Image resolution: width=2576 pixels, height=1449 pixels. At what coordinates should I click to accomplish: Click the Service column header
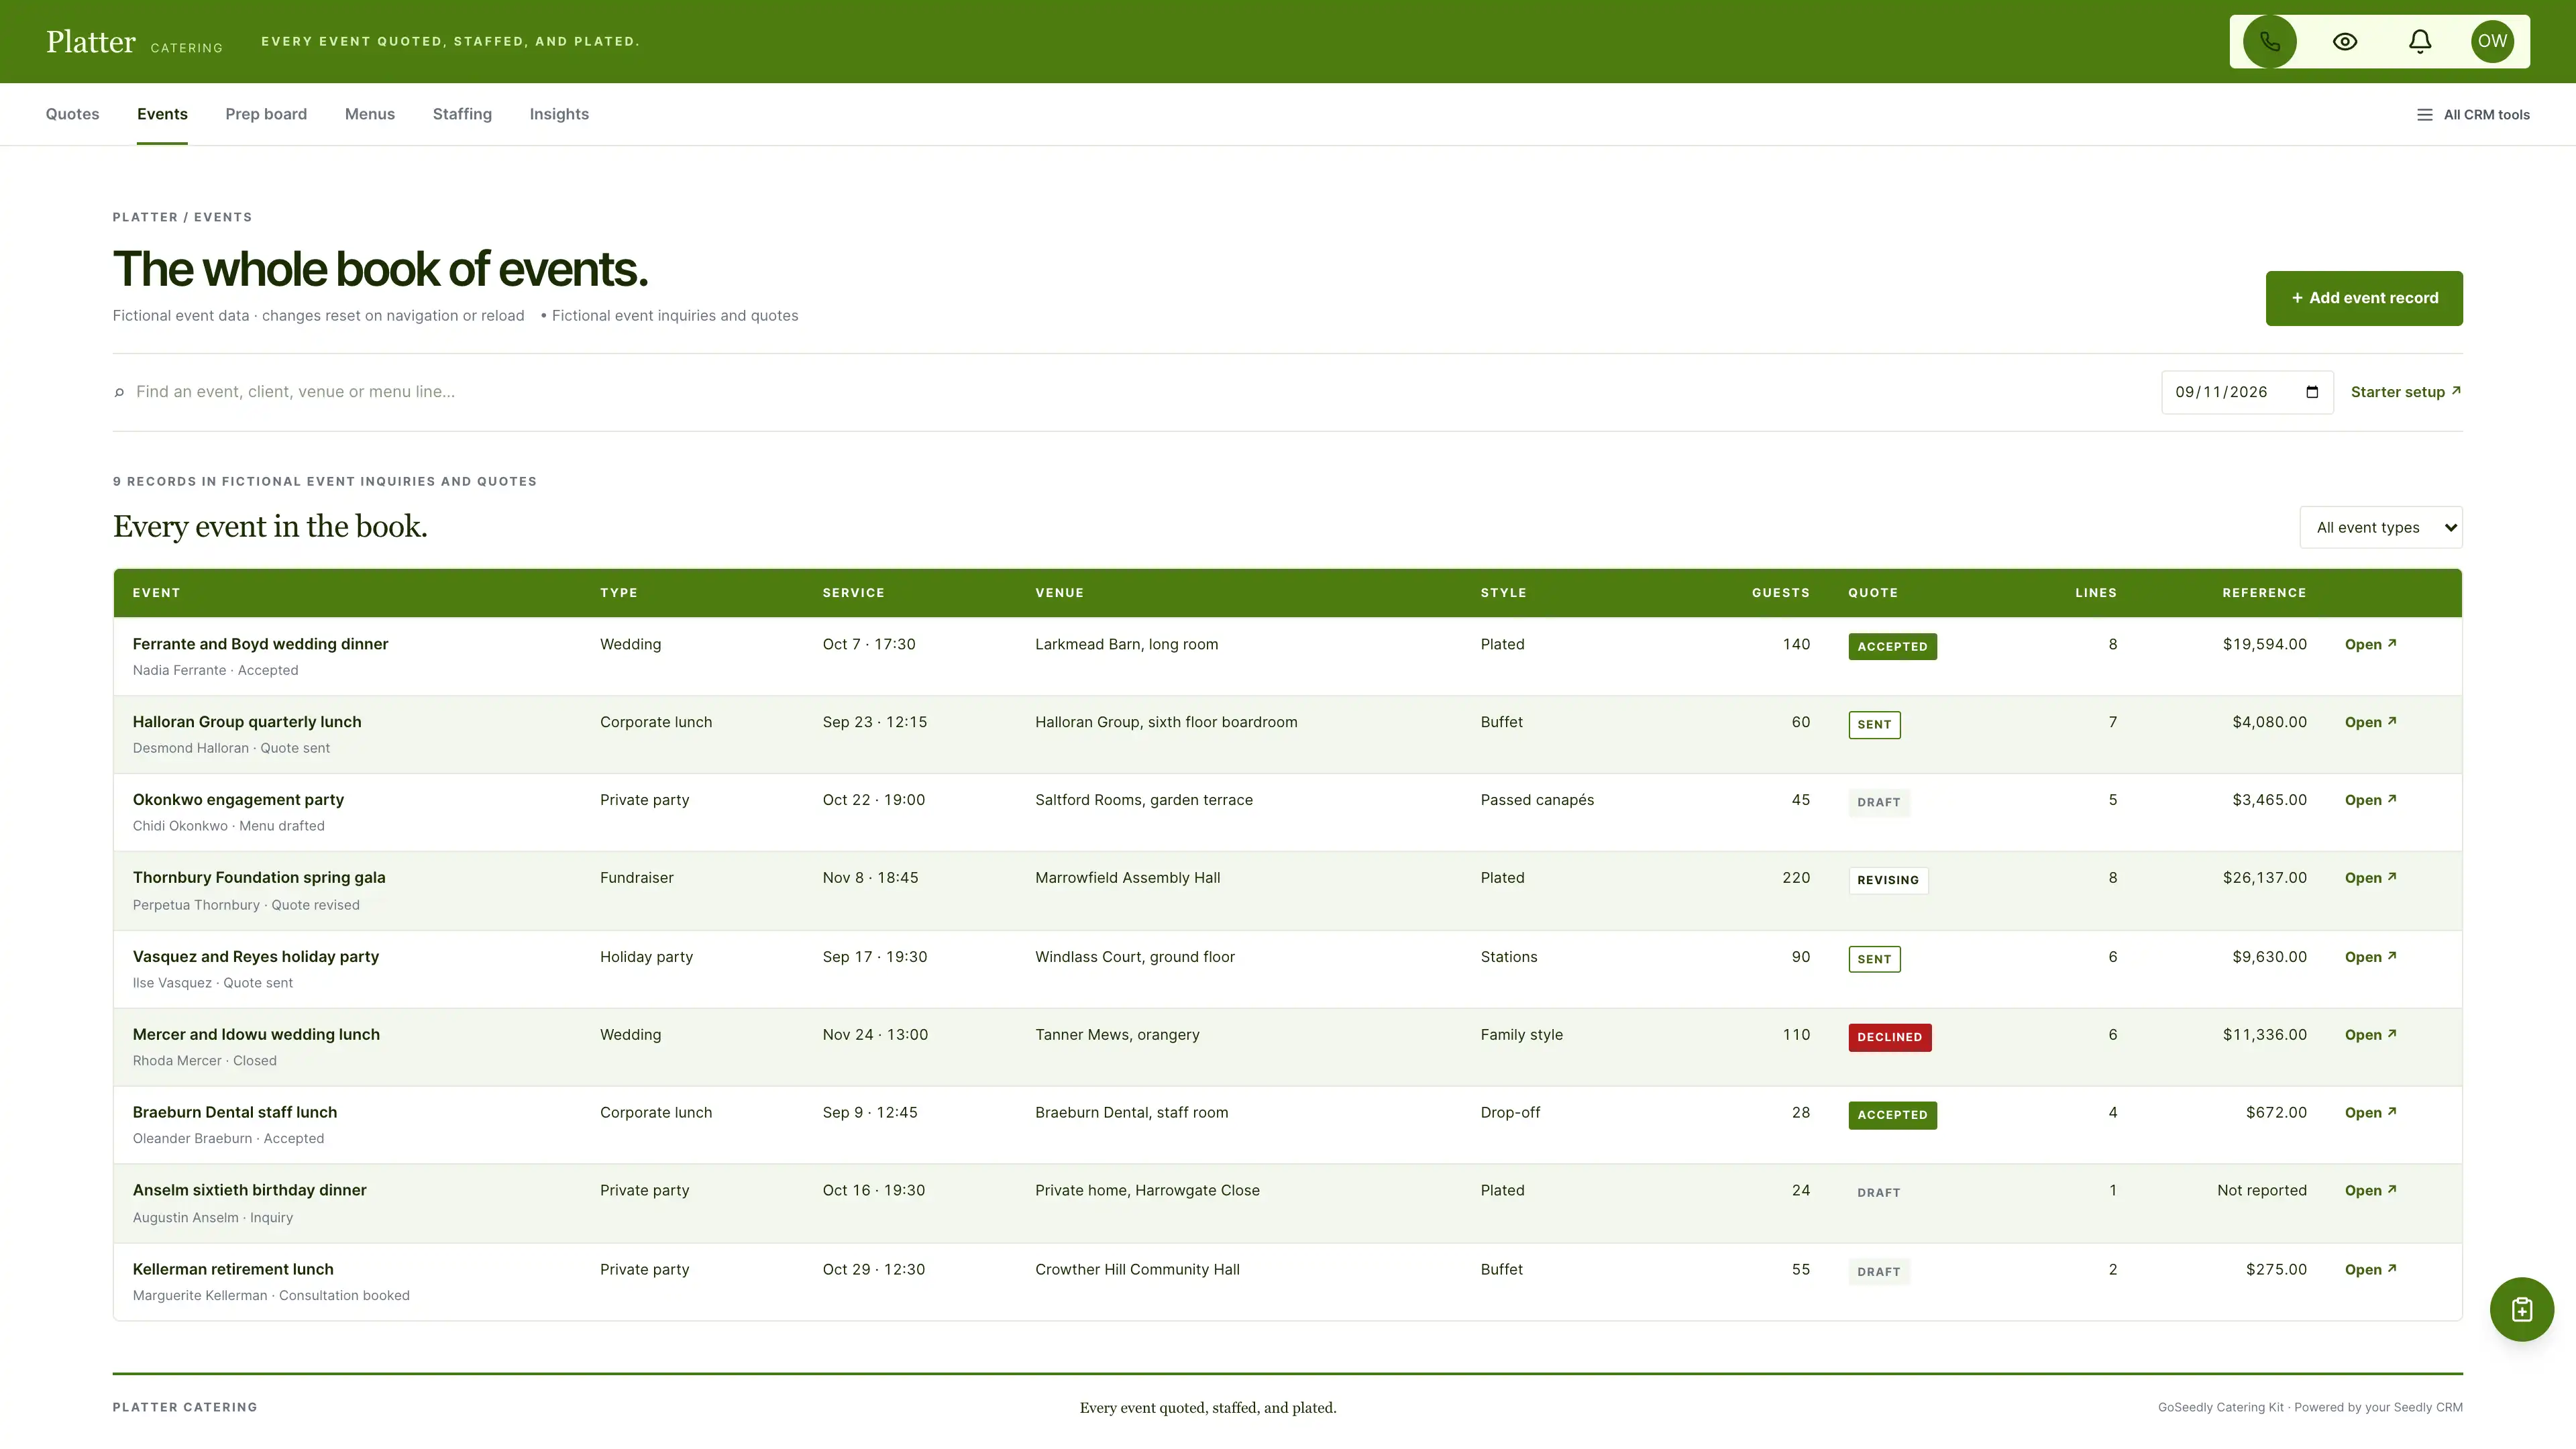(853, 593)
